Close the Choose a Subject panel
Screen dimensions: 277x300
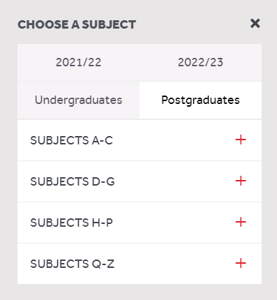[255, 24]
